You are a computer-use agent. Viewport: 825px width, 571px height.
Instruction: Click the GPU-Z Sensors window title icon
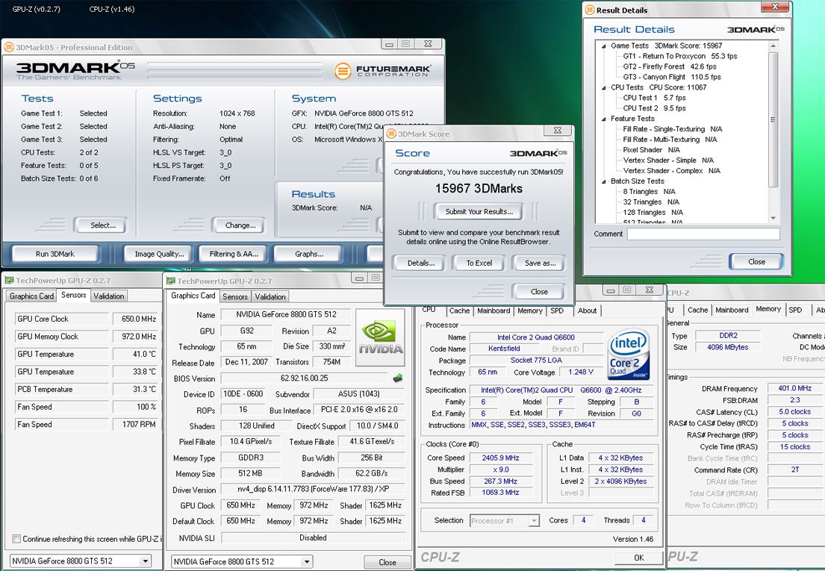pyautogui.click(x=10, y=281)
